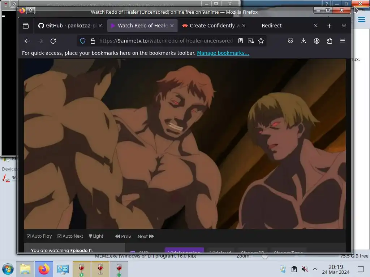Viewport: 370px width, 277px height.
Task: Open a new tab with plus button
Action: pos(330,26)
